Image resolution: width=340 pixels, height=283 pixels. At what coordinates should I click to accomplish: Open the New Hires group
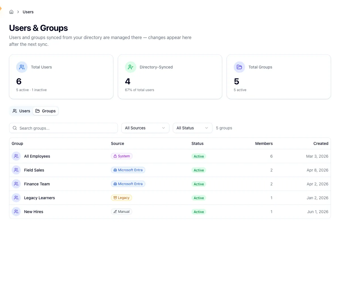pyautogui.click(x=34, y=212)
